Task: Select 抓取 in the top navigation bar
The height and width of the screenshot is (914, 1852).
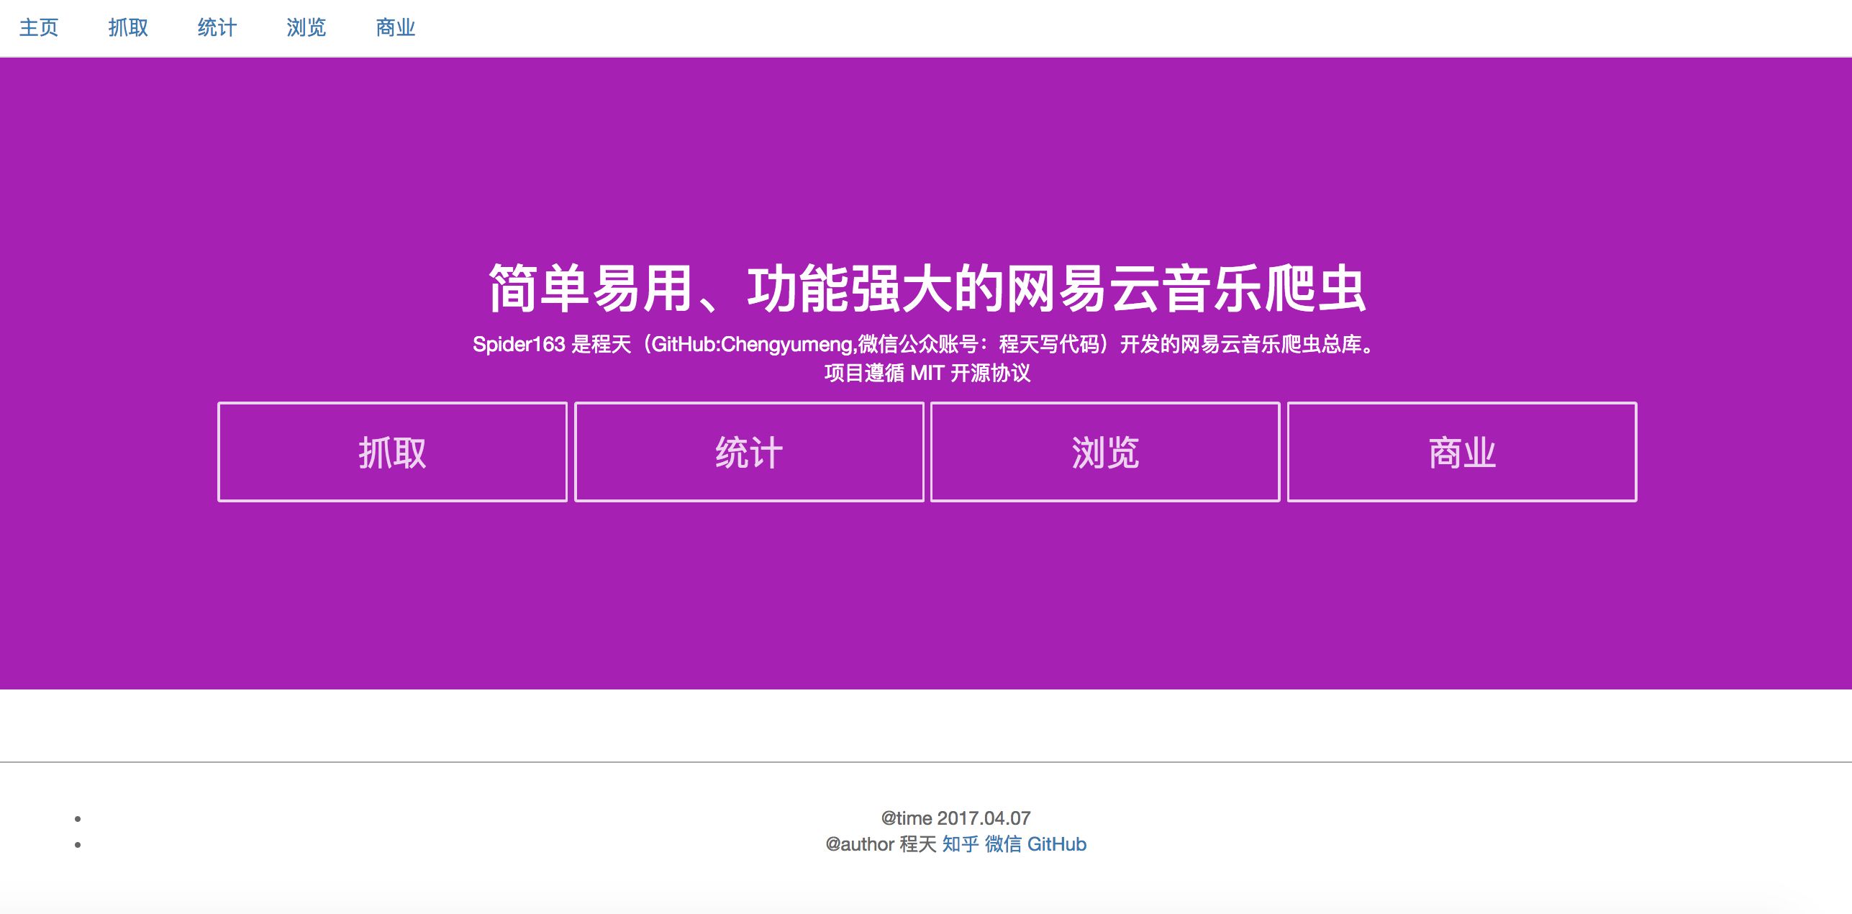Action: coord(128,28)
